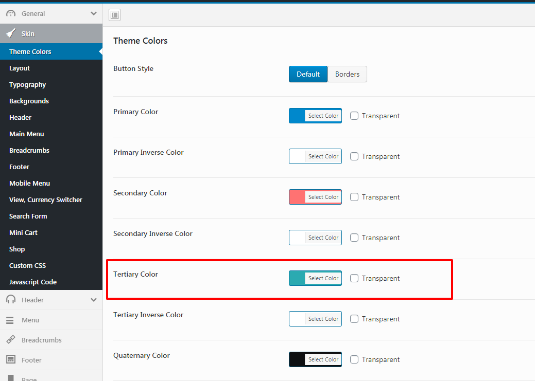Select Default button style
This screenshot has width=535, height=381.
[x=308, y=74]
